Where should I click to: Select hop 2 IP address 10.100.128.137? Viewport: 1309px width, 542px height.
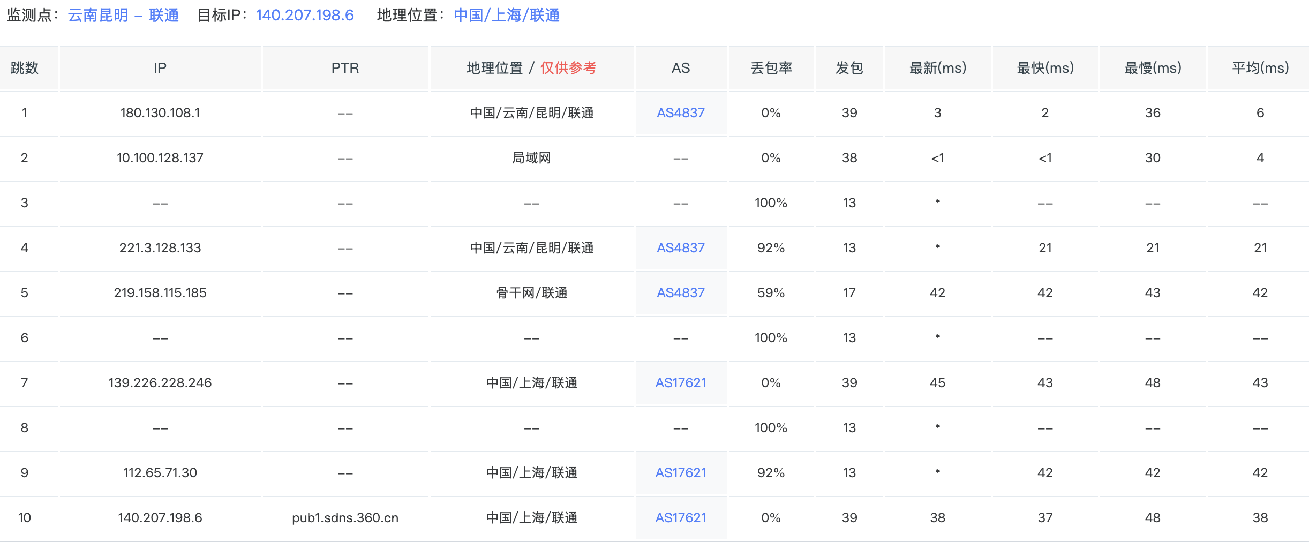coord(160,157)
